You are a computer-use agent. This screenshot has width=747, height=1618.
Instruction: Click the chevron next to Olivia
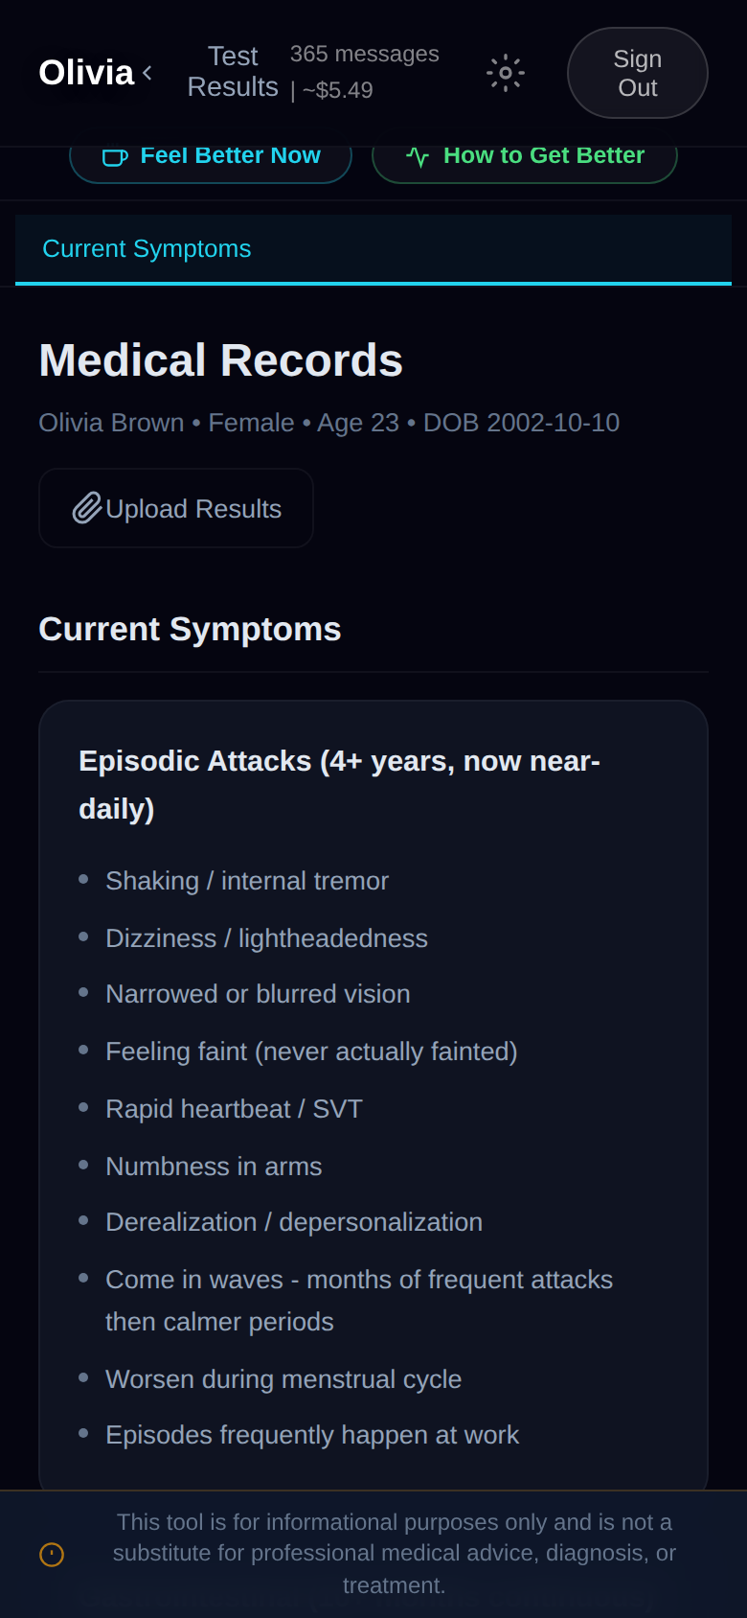point(147,72)
